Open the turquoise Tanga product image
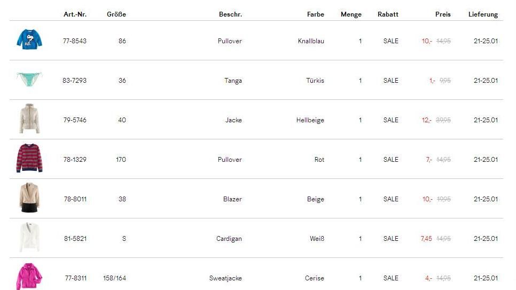 [29, 80]
